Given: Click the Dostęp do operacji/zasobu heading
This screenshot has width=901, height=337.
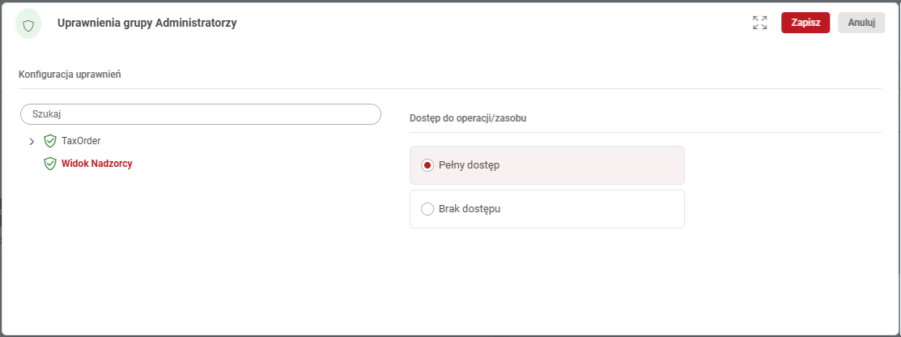Looking at the screenshot, I should pyautogui.click(x=468, y=118).
